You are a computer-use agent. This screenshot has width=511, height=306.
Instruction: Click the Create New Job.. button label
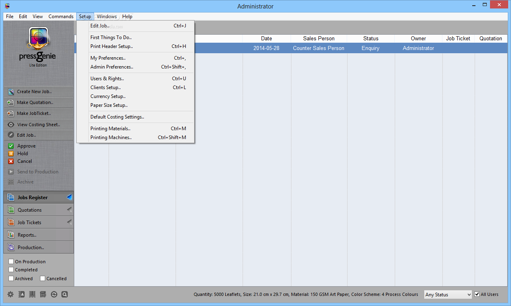click(34, 92)
